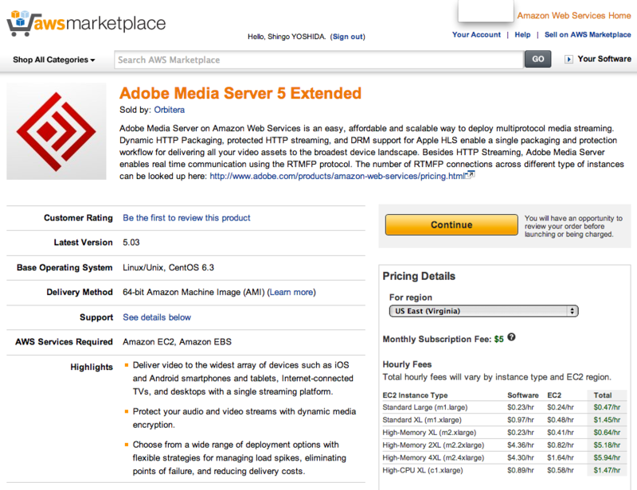Viewport: 637px width, 490px height.
Task: Click the Hourly Fees heading
Action: pos(407,364)
